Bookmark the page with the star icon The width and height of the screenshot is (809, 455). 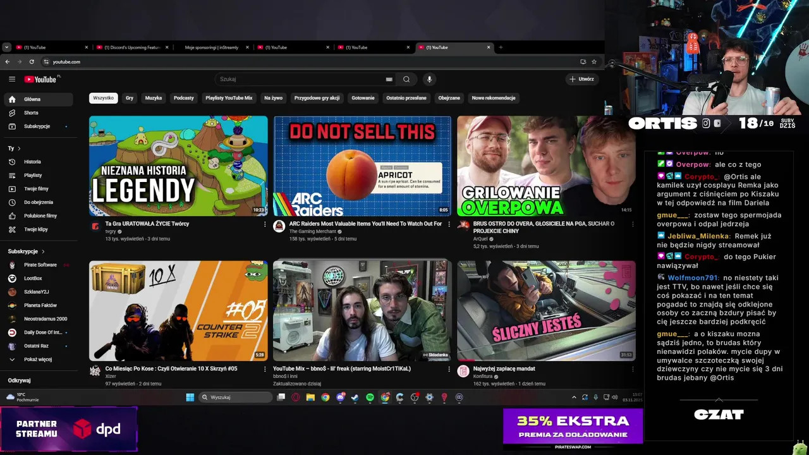click(x=594, y=62)
